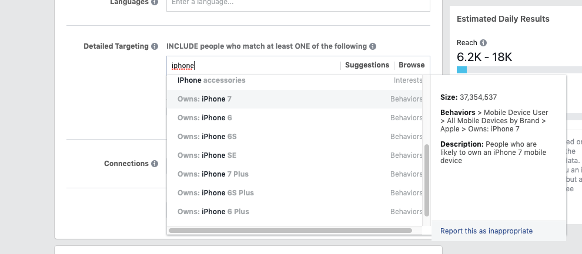
Task: Click the info icon beside Reach
Action: (483, 43)
